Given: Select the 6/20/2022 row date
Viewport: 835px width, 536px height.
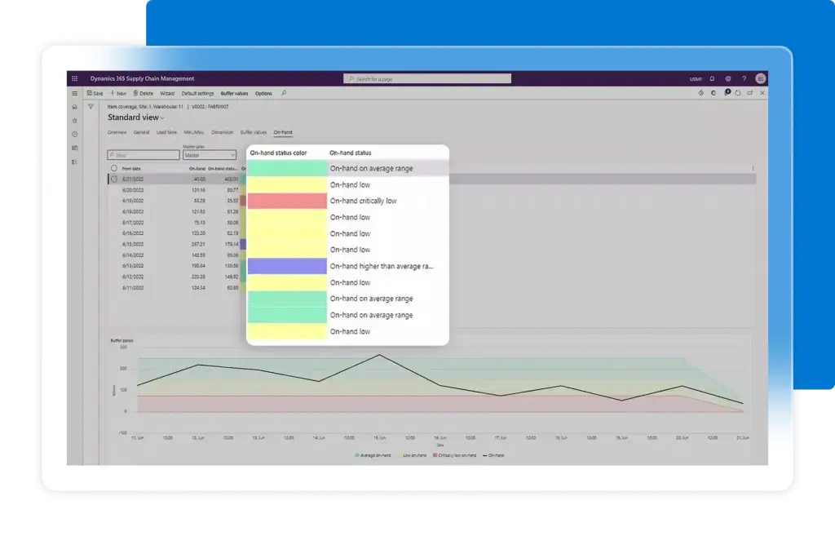Looking at the screenshot, I should [133, 190].
